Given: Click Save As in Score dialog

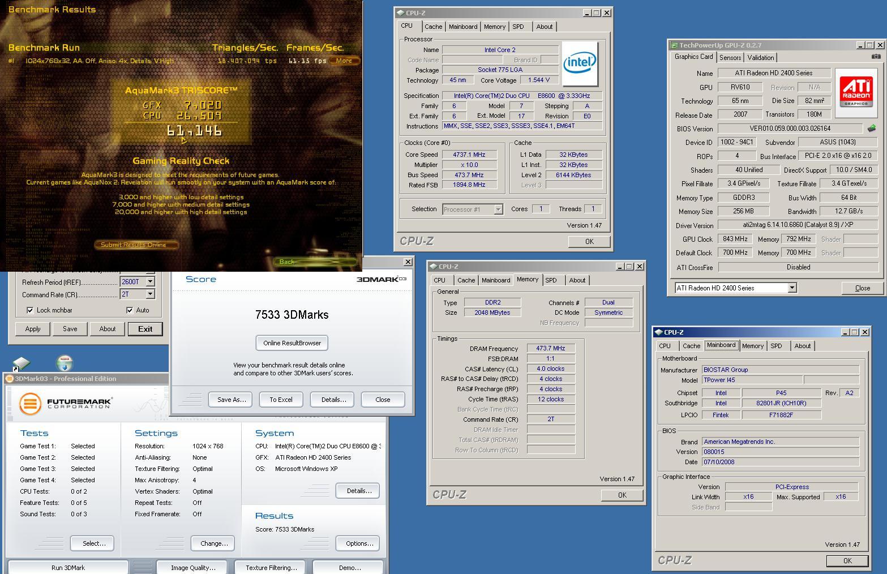Looking at the screenshot, I should [230, 400].
